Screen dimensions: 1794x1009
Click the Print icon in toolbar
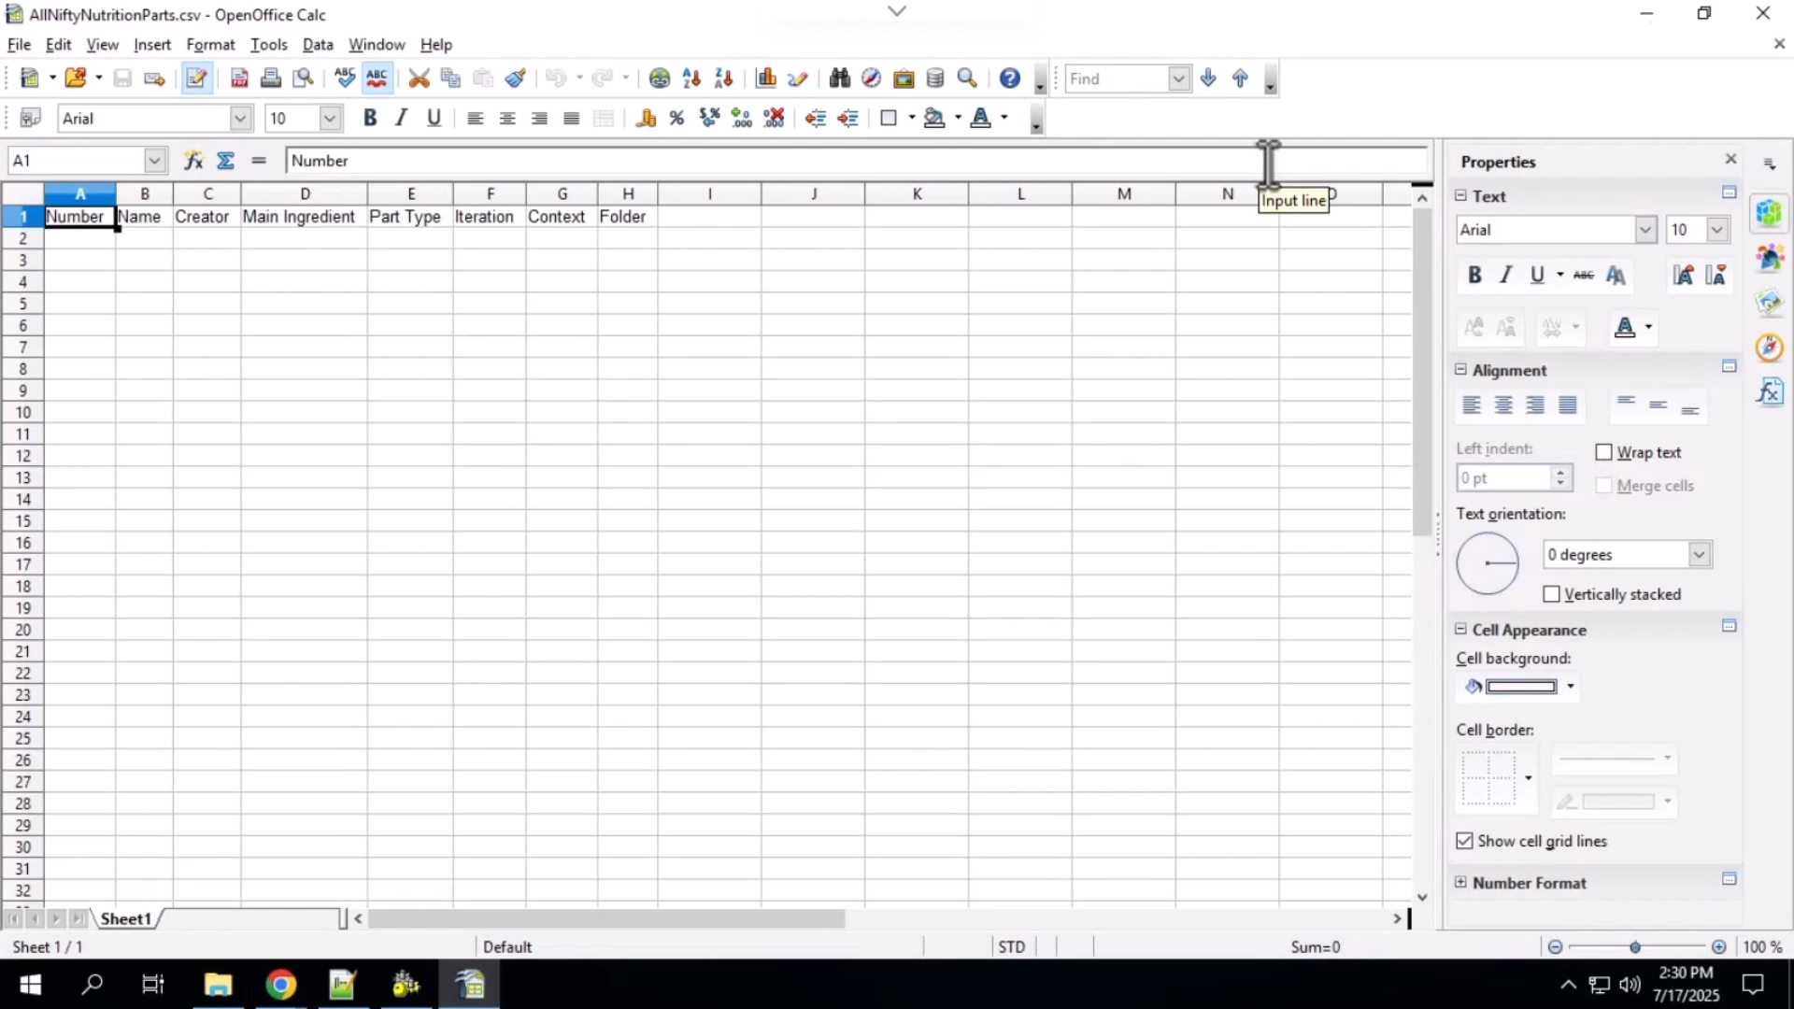coord(271,78)
